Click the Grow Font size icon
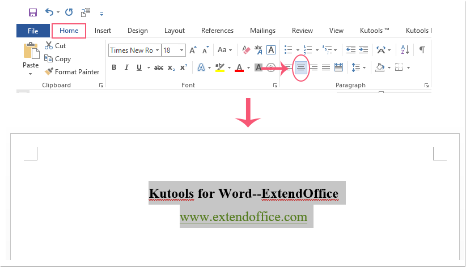This screenshot has height=267, width=466. point(193,50)
